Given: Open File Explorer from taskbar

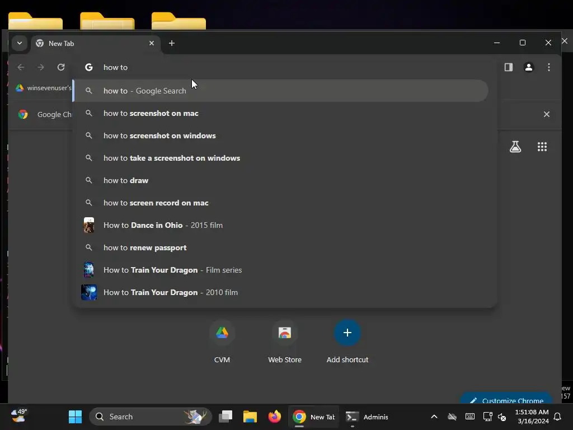Looking at the screenshot, I should pos(250,417).
